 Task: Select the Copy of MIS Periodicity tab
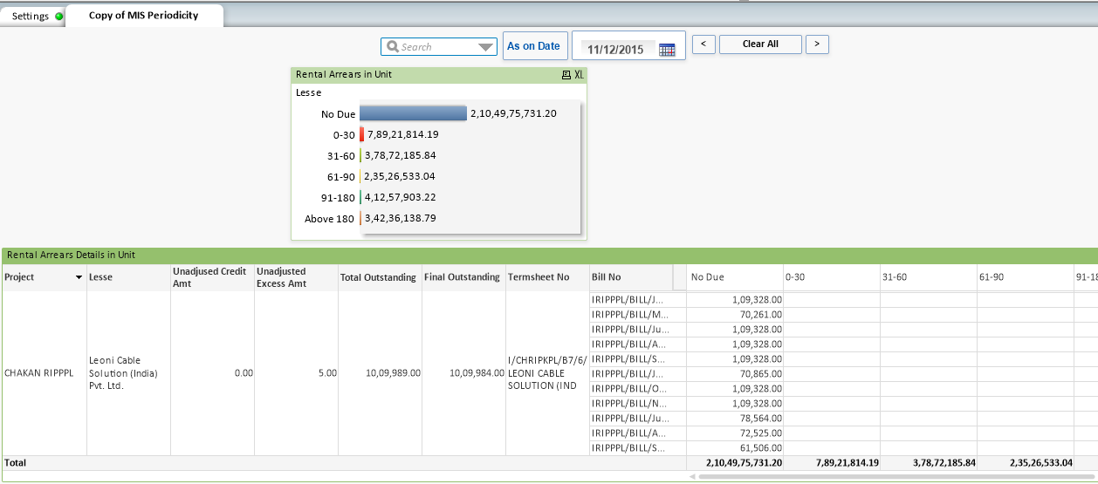(x=143, y=16)
